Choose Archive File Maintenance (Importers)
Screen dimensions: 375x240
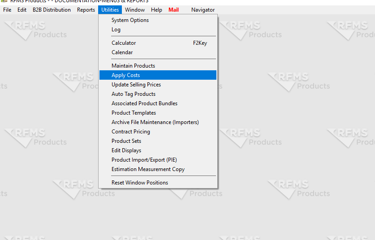tap(158, 122)
